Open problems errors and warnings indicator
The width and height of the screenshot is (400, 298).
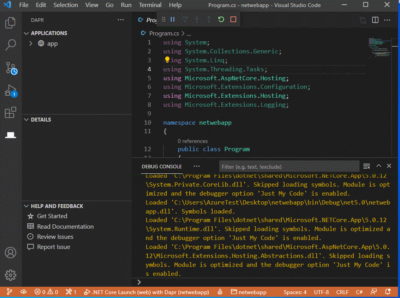46,292
